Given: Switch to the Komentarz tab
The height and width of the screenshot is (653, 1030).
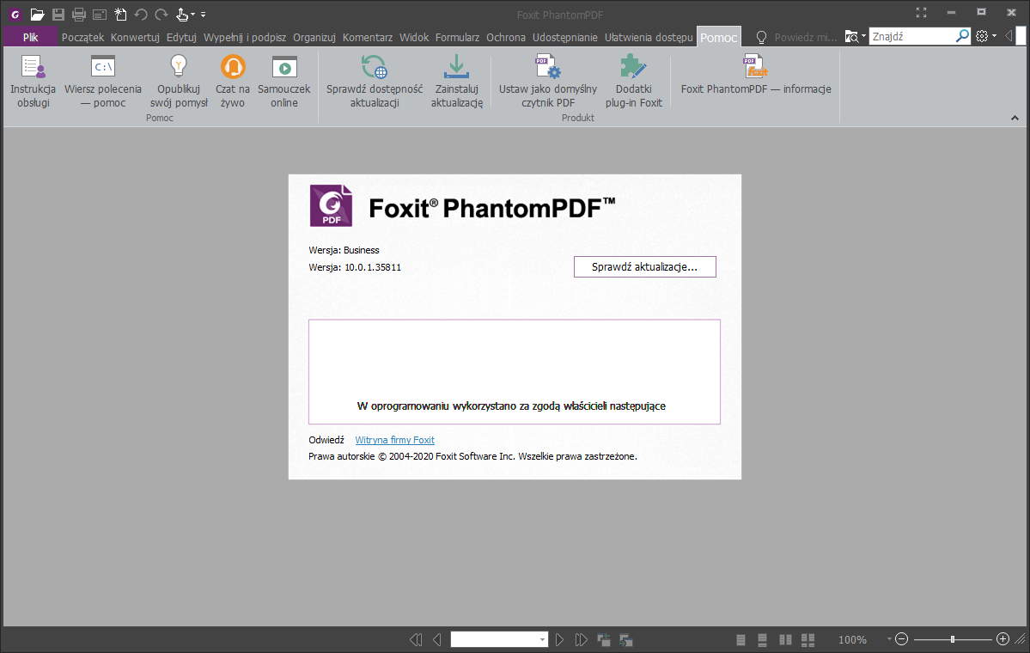Looking at the screenshot, I should click(367, 38).
